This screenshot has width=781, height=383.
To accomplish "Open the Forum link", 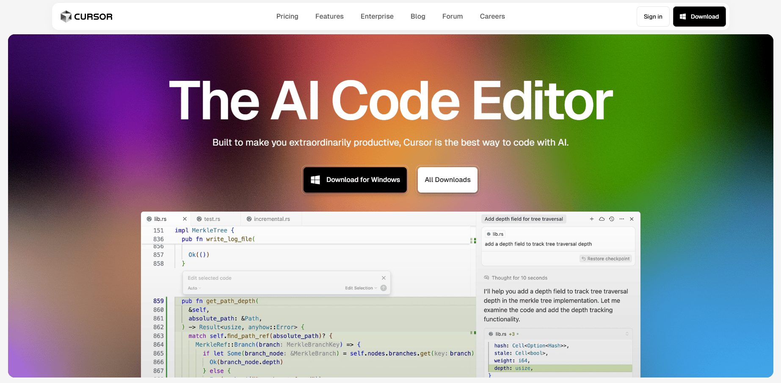I will (453, 17).
